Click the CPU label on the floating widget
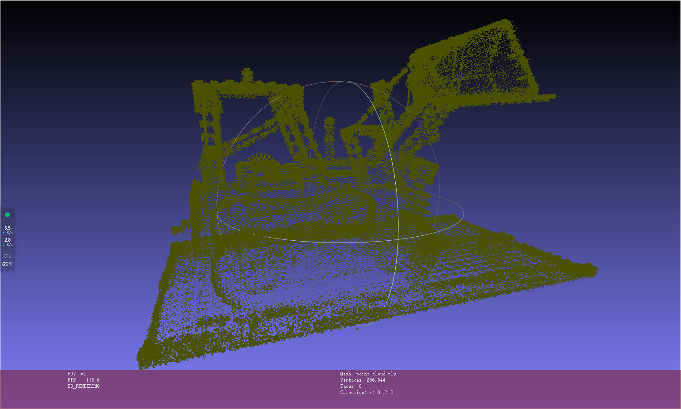Viewport: 681px width, 409px height. pyautogui.click(x=8, y=255)
